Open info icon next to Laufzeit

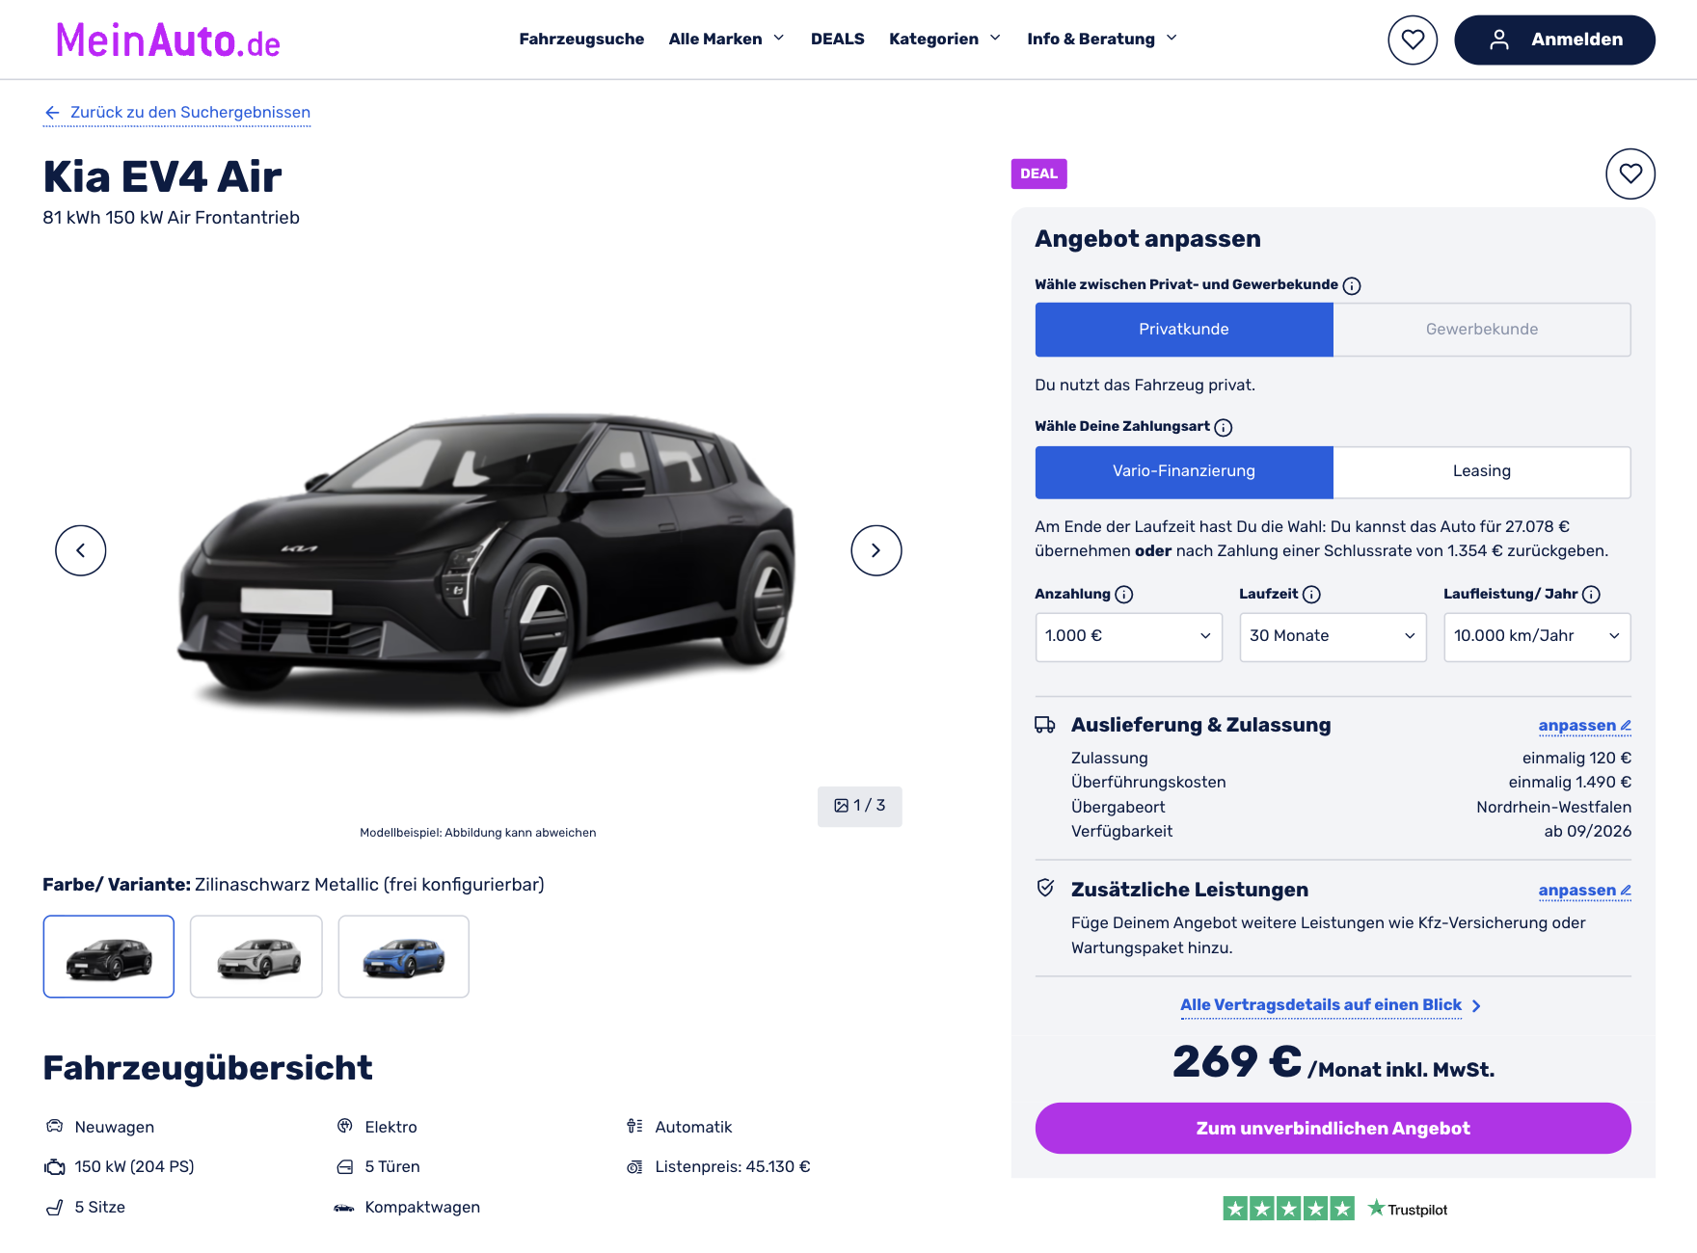pos(1311,595)
